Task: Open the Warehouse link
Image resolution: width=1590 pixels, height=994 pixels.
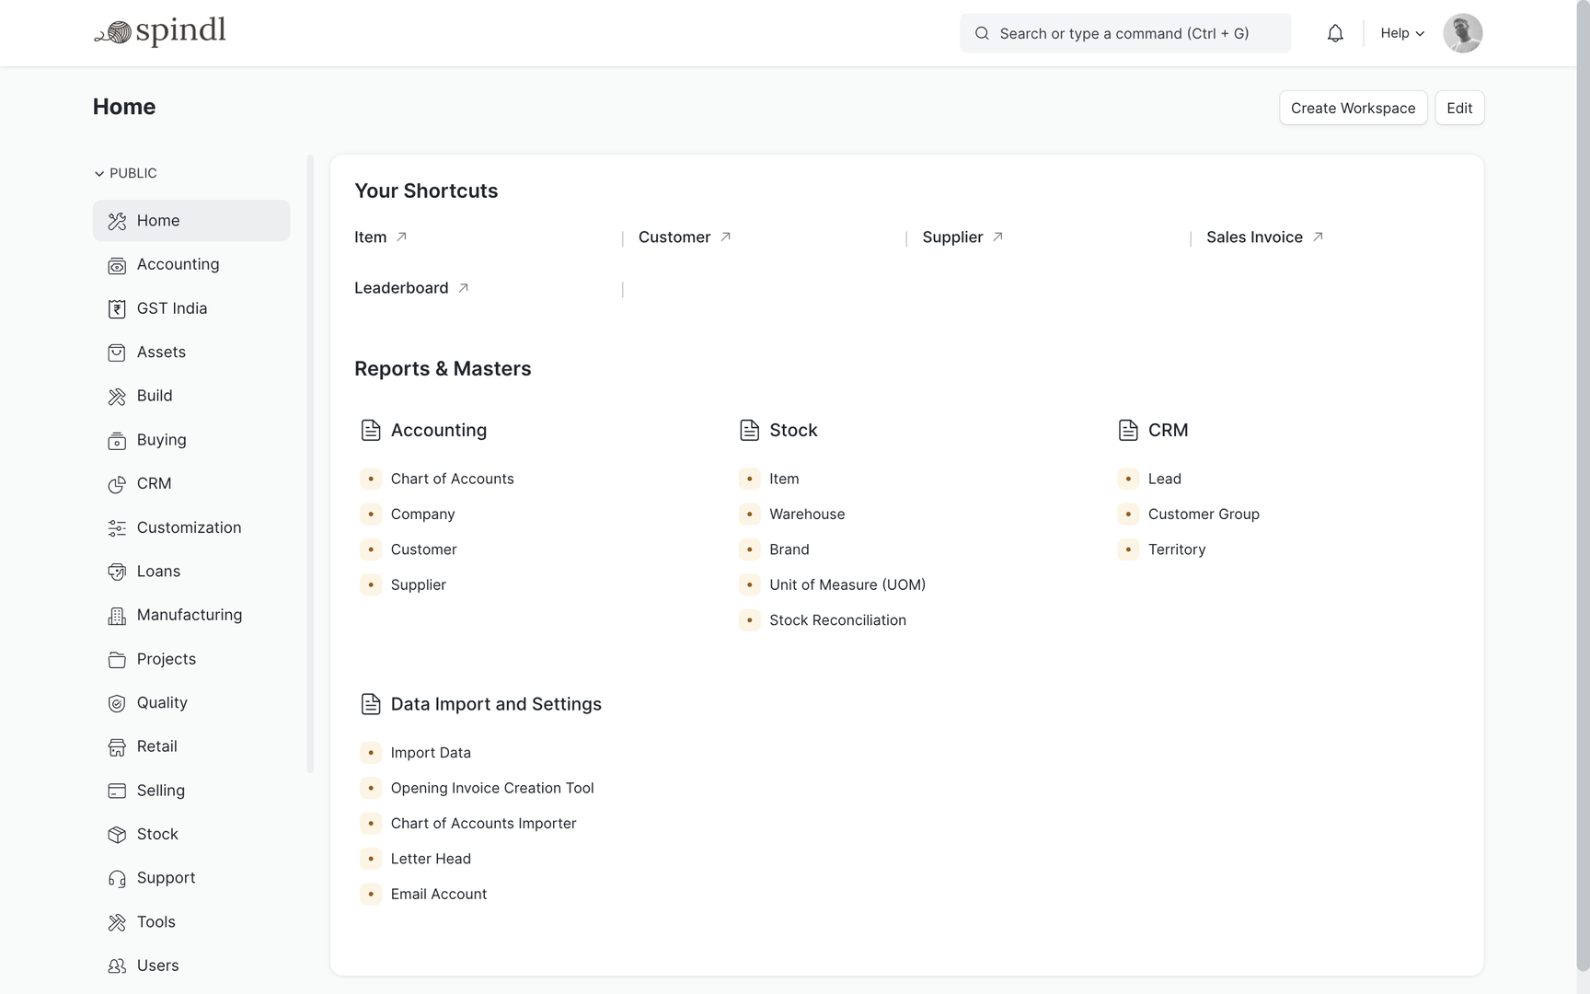Action: point(807,514)
